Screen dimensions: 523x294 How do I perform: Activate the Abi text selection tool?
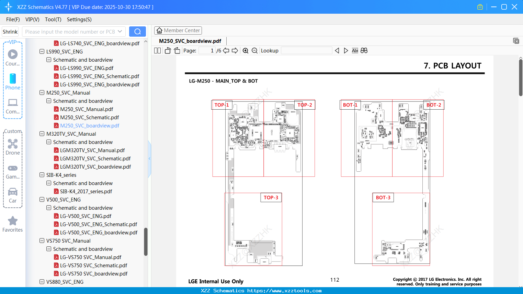click(x=355, y=50)
